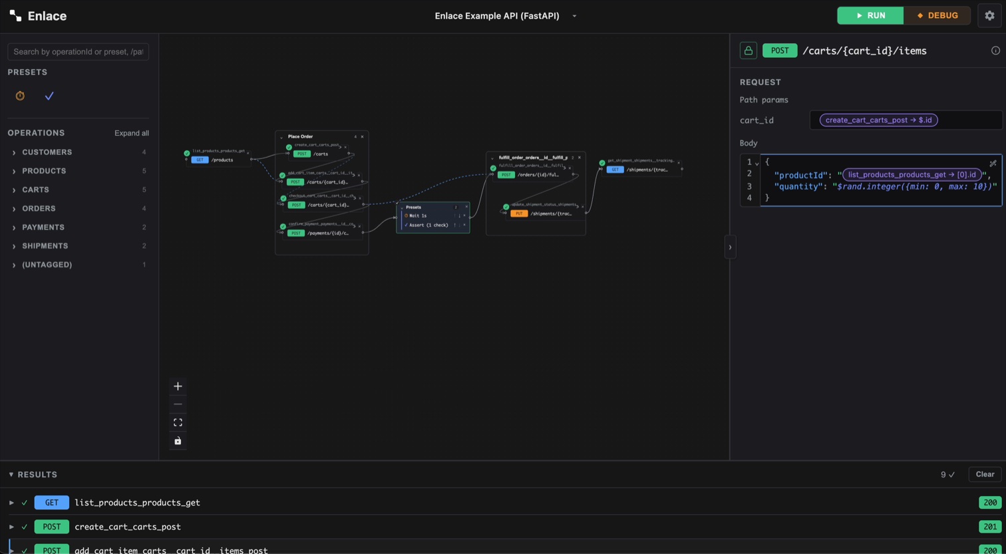Open settings with the gear icon
Viewport: 1006px width, 554px height.
989,15
